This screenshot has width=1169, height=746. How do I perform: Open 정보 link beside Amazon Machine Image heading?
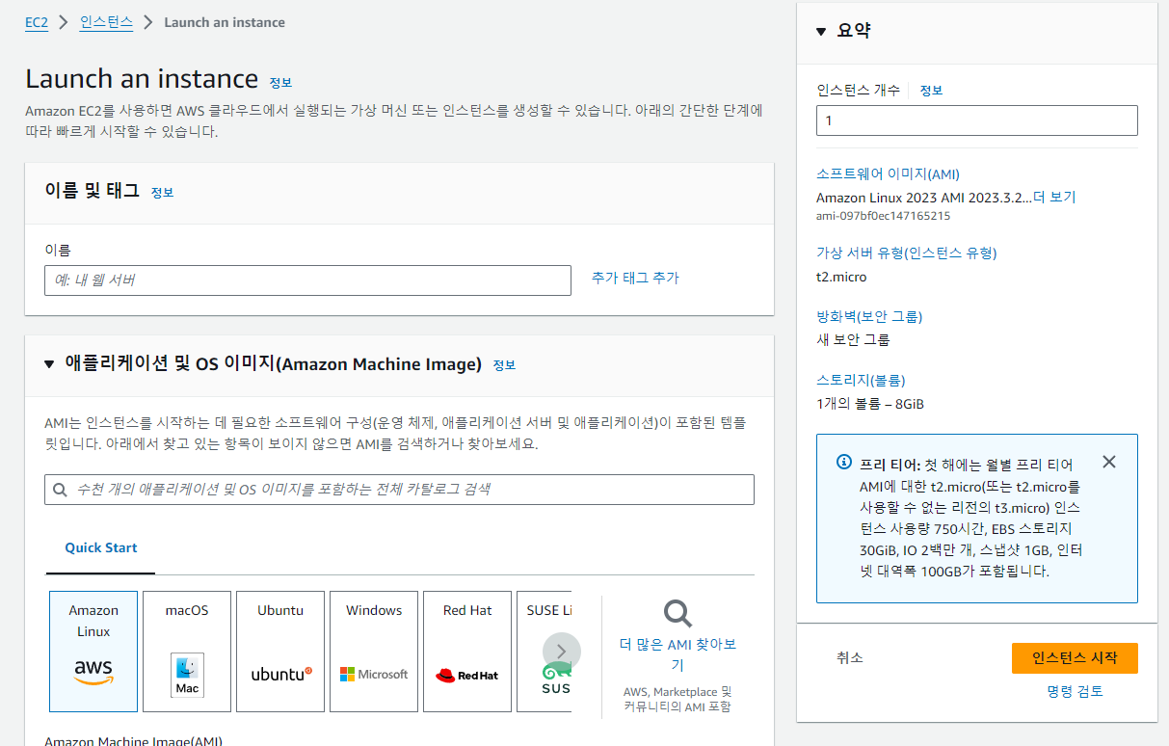(504, 365)
